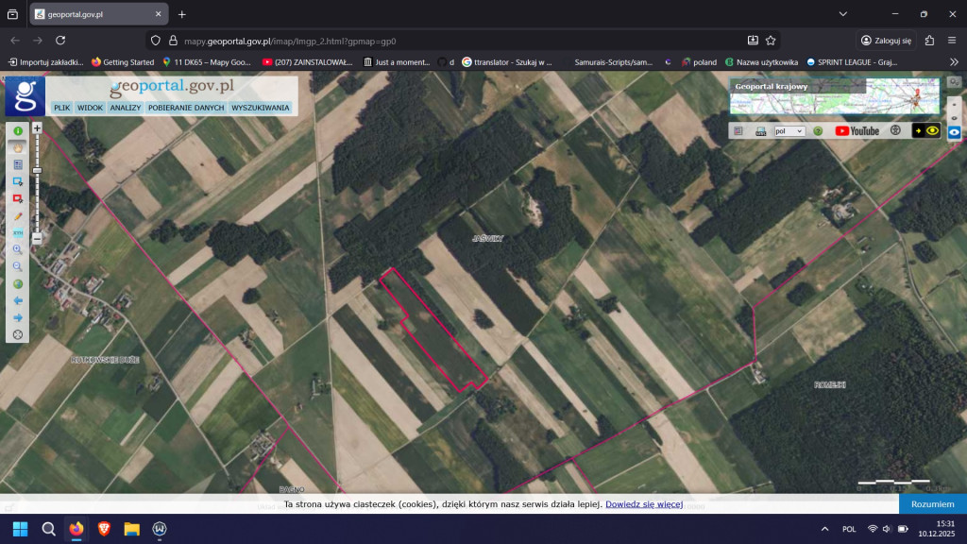Open the POBIERANIE DANYCH menu
The image size is (967, 544).
coord(186,108)
